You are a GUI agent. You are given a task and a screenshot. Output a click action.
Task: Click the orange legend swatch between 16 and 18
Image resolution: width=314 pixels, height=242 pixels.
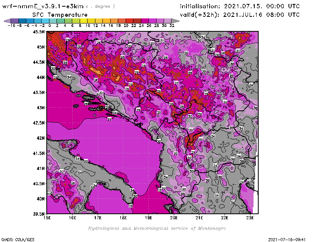[114, 21]
